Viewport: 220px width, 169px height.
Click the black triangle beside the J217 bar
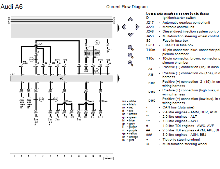point(119,78)
